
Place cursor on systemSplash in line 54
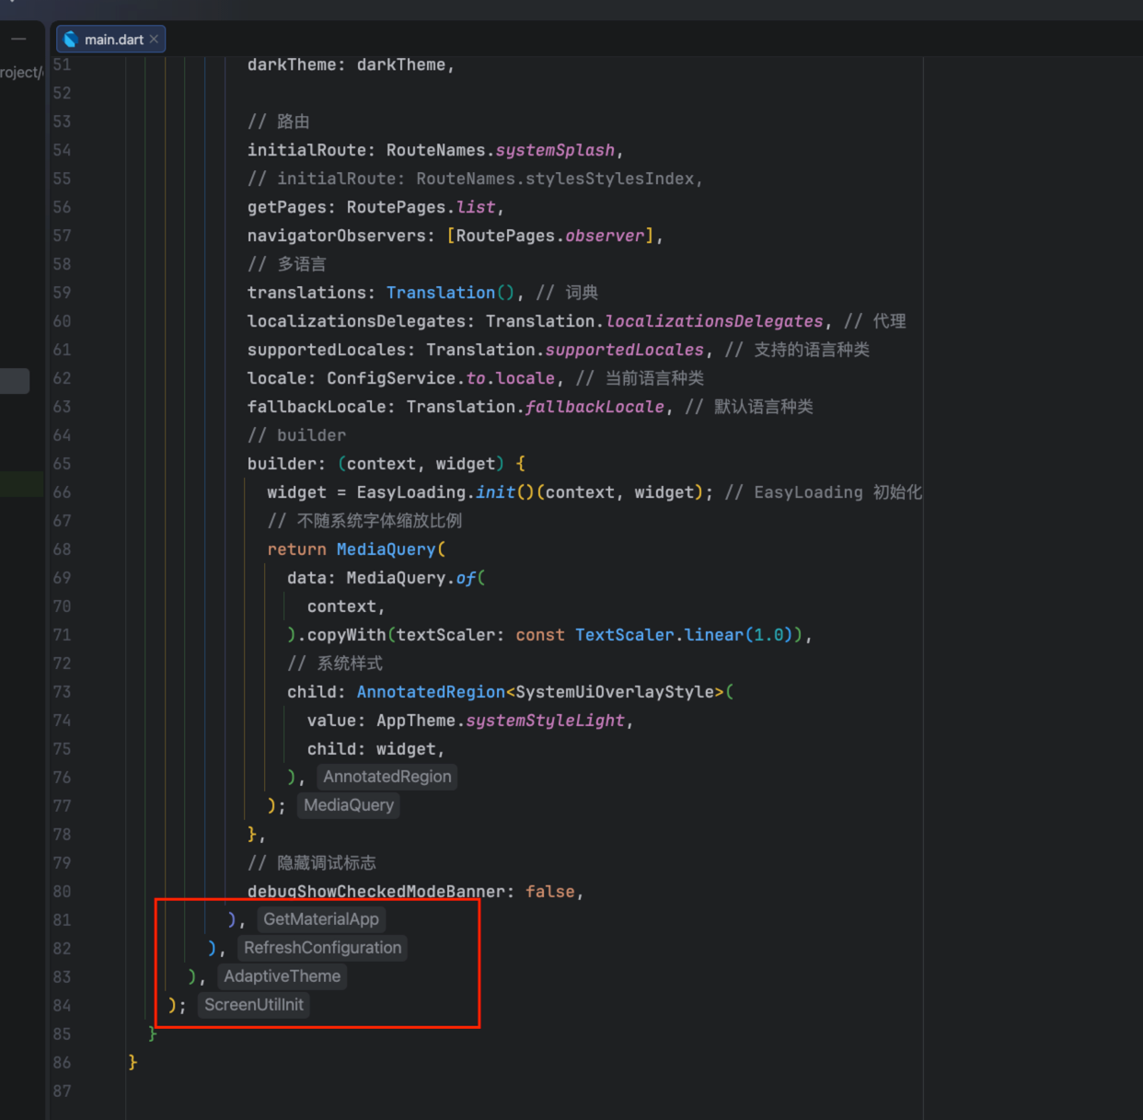pos(555,150)
